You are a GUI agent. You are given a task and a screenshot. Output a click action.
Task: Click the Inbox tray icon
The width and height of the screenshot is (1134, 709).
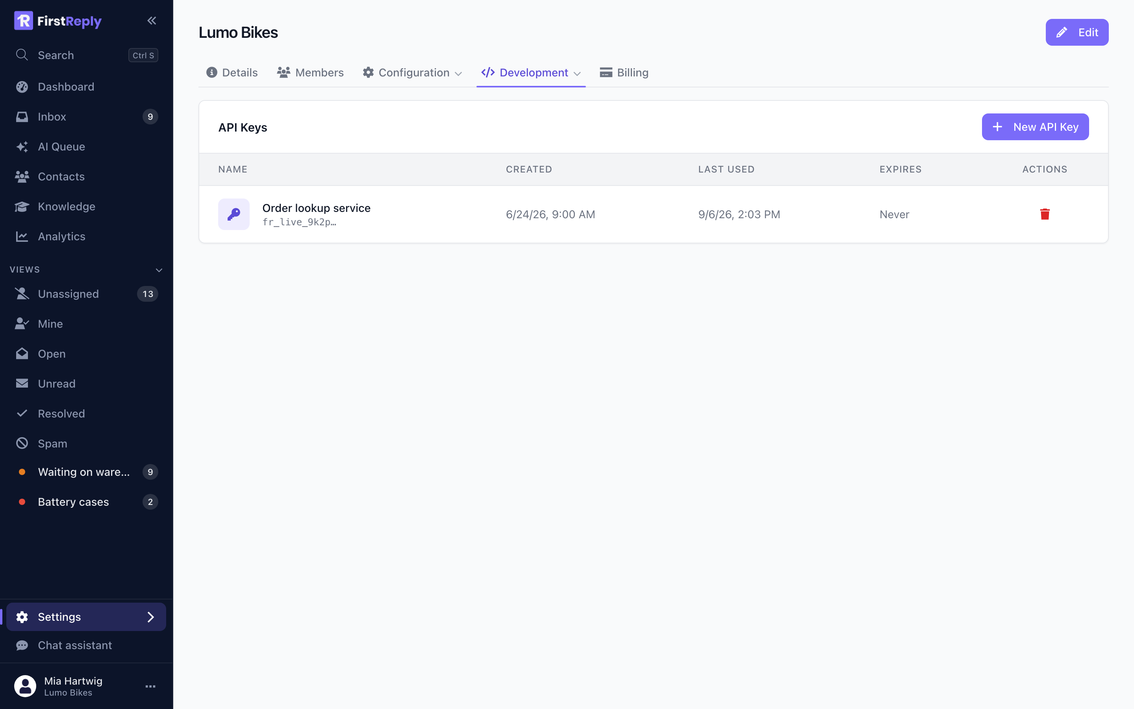[x=22, y=117]
